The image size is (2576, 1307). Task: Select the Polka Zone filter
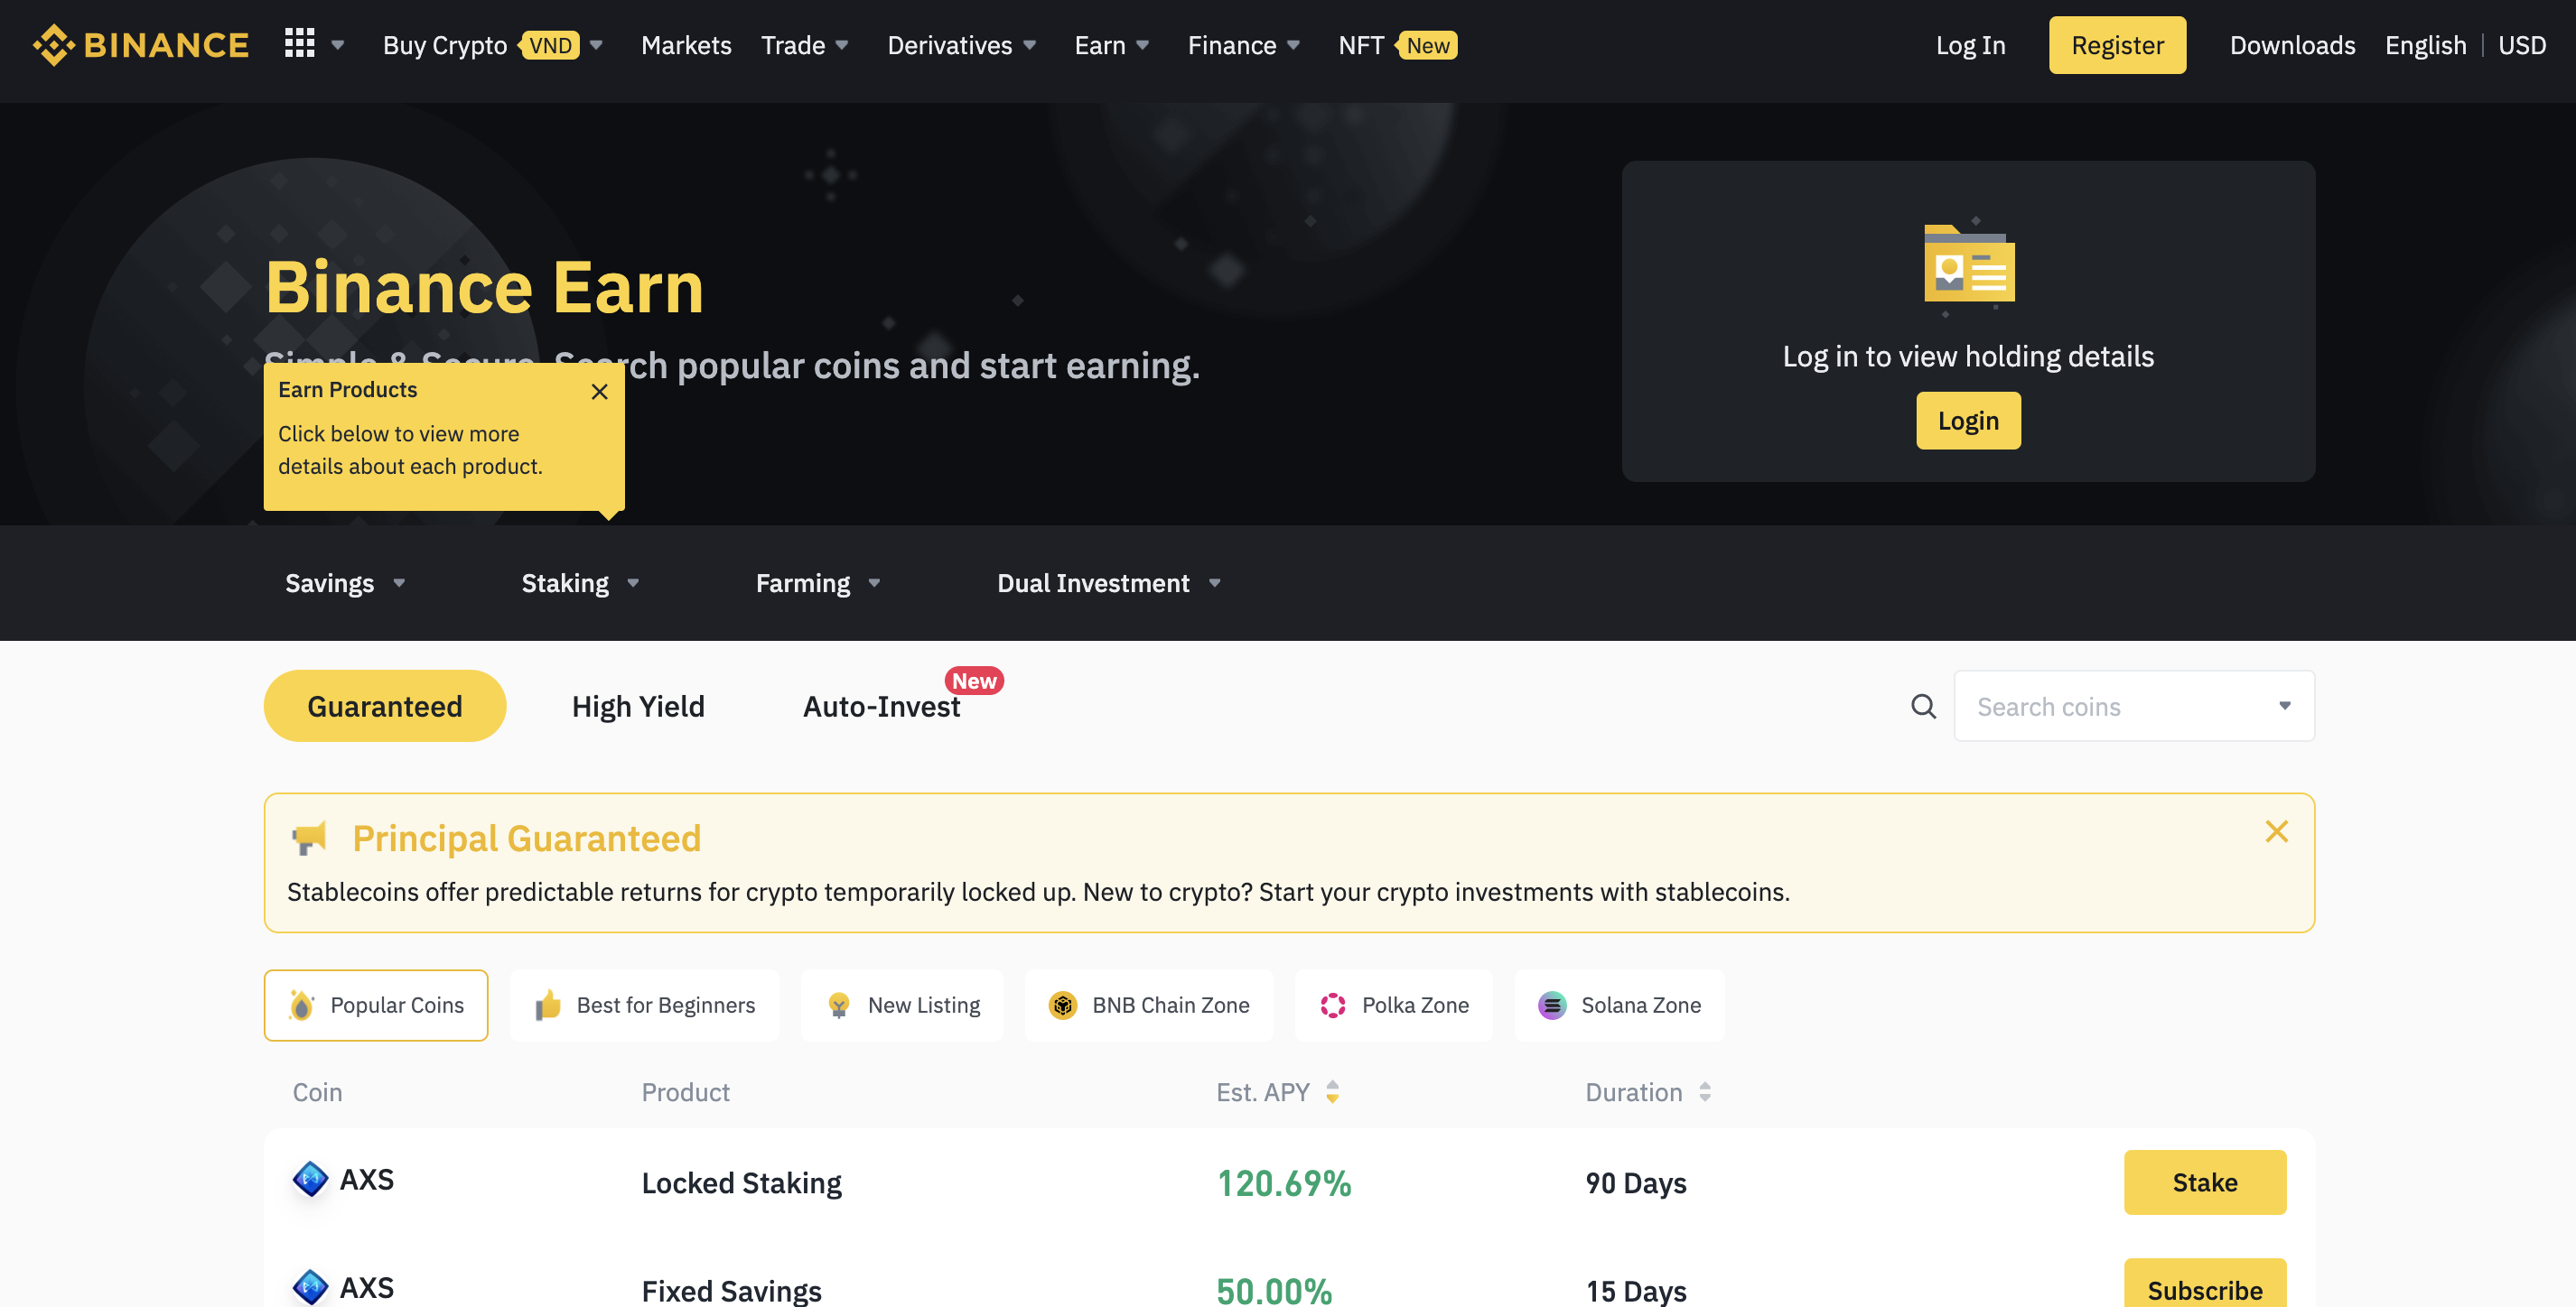point(1393,1006)
